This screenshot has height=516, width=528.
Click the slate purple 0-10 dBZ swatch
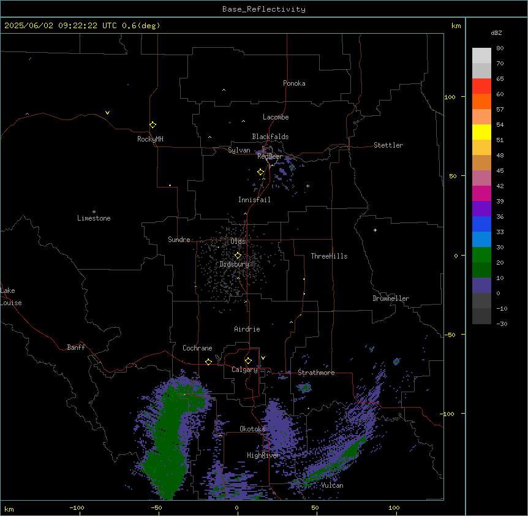coord(481,286)
